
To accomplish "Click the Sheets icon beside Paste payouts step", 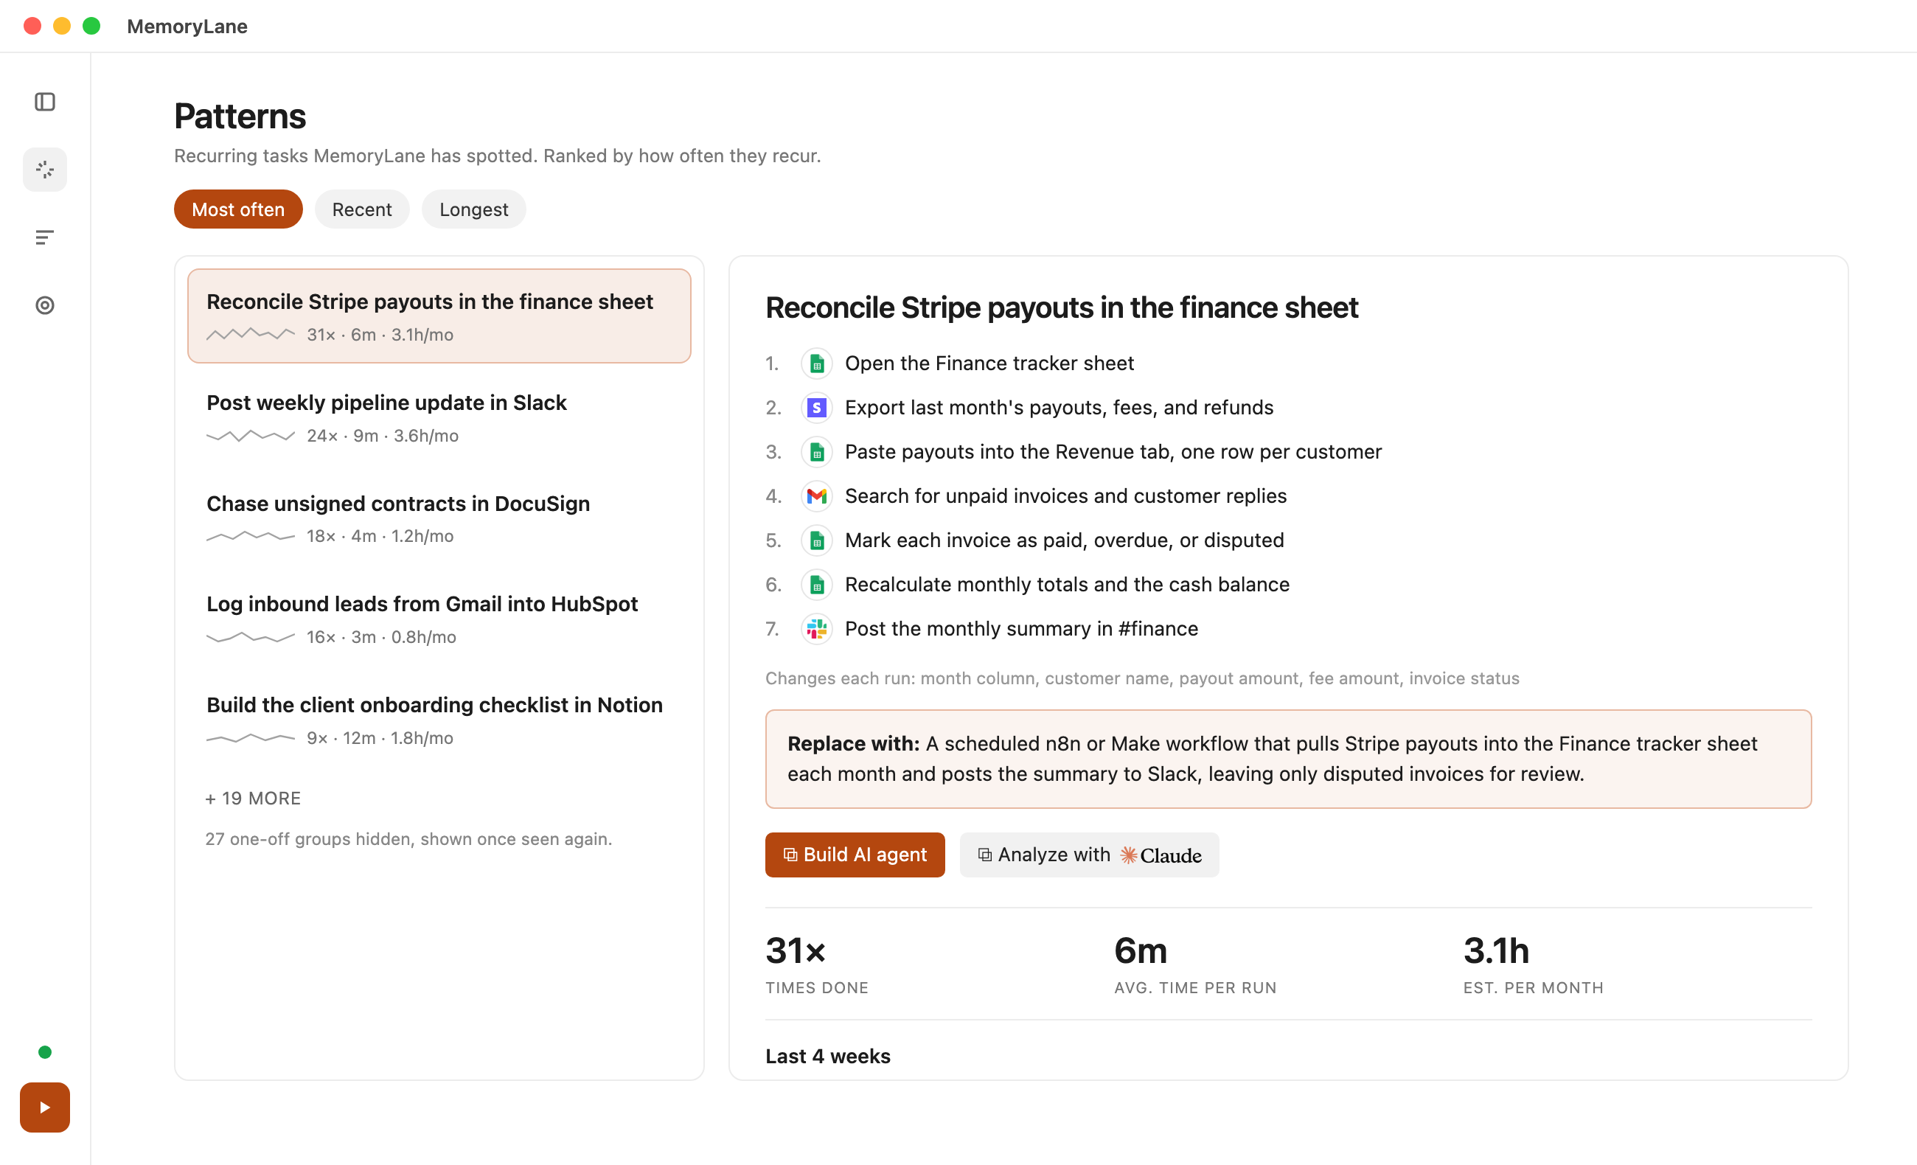I will pos(816,452).
